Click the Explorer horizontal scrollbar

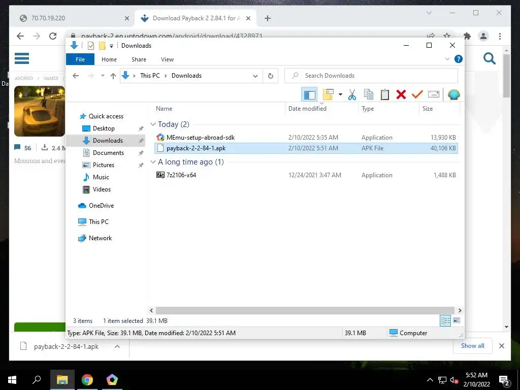pos(305,311)
